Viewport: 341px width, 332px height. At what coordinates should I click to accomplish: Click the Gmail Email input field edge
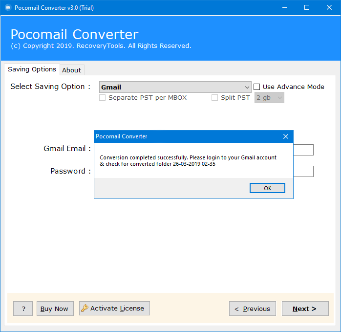(x=303, y=150)
